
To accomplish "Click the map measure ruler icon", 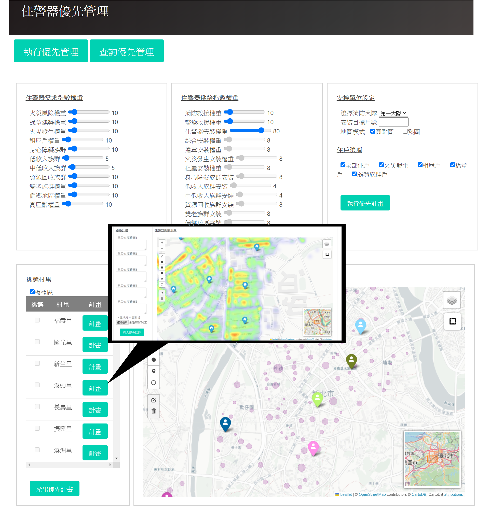I will pos(452,321).
